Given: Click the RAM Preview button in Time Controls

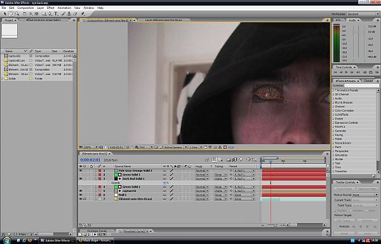Looking at the screenshot, I should [377, 72].
